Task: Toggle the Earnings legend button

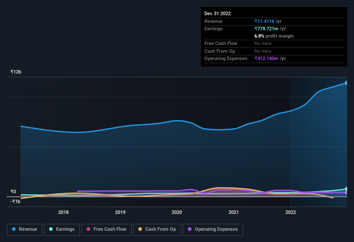Action: coord(62,229)
